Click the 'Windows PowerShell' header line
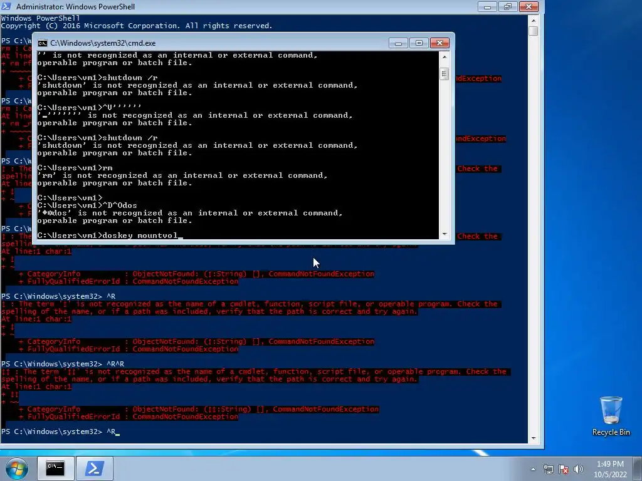Screen dimensions: 642x481 coord(41,18)
